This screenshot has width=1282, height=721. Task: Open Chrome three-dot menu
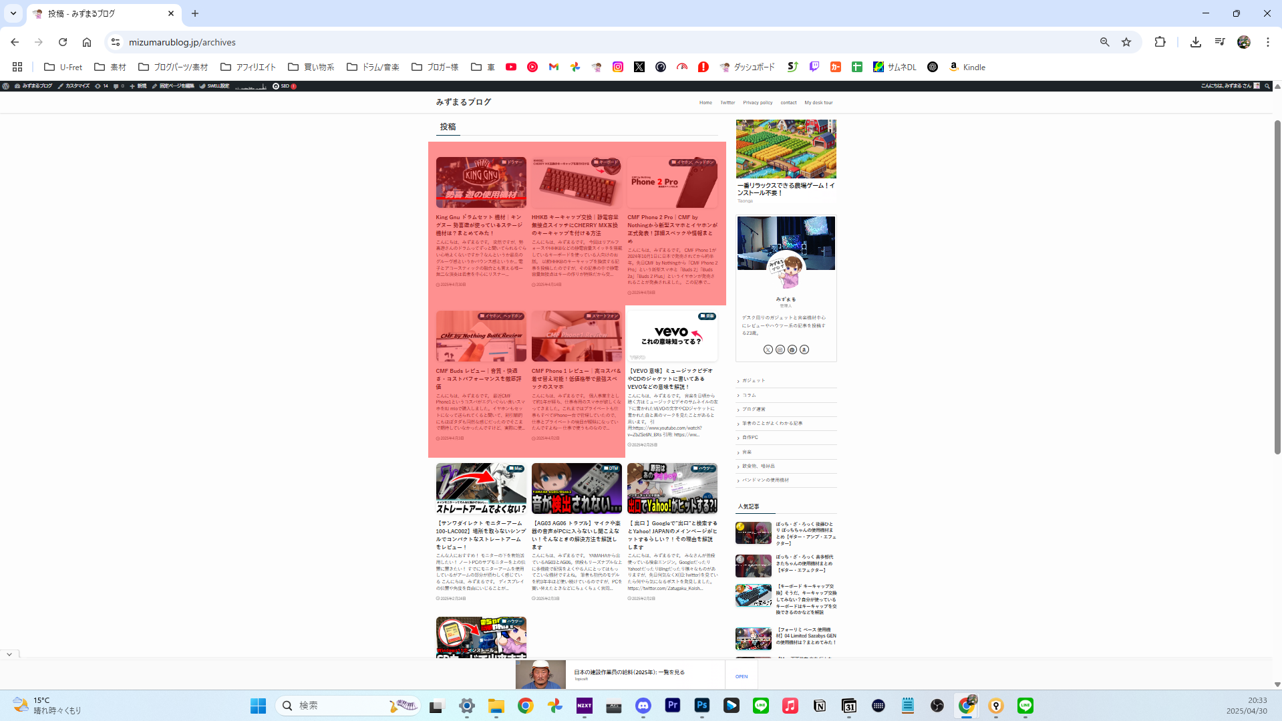pyautogui.click(x=1268, y=42)
